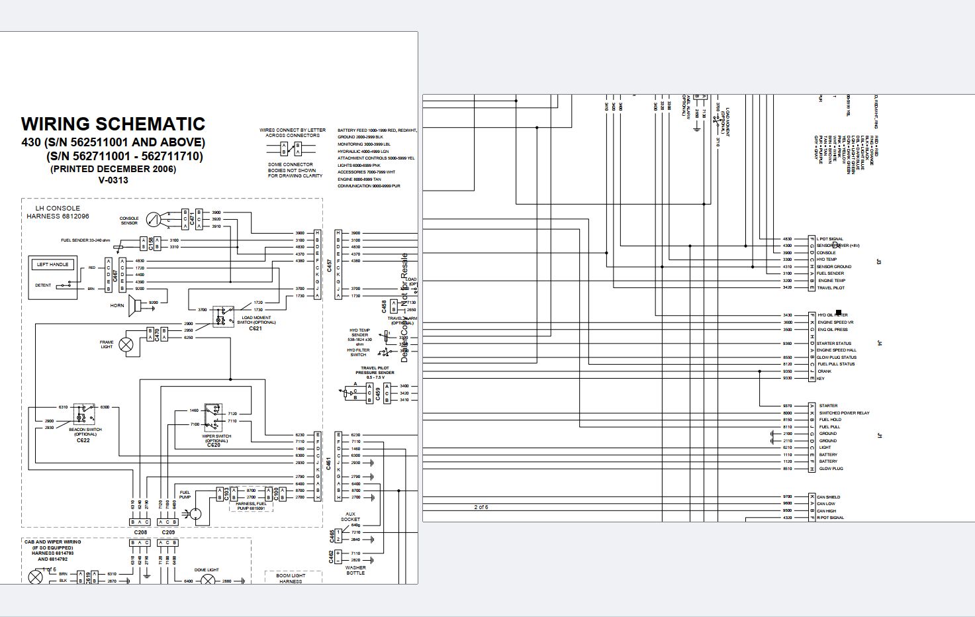Click the 'R POT SIGNAL' pin label
Viewport: 975px width, 617px height.
(830, 518)
